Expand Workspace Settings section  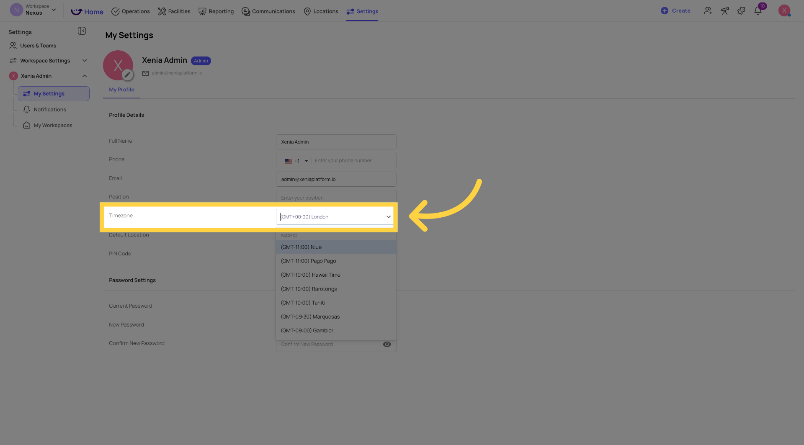85,61
